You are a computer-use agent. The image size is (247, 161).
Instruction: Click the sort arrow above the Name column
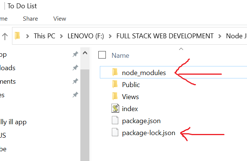point(181,49)
